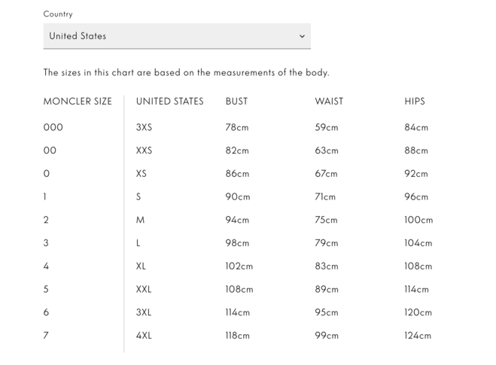This screenshot has height=365, width=496.
Task: Click the 100cm hips measurement
Action: [x=418, y=220]
